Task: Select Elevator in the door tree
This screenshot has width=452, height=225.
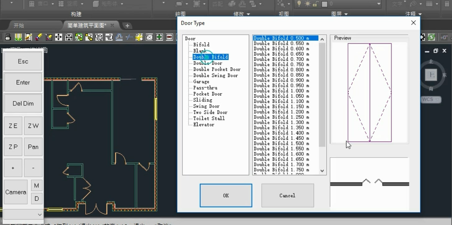Action: 204,124
